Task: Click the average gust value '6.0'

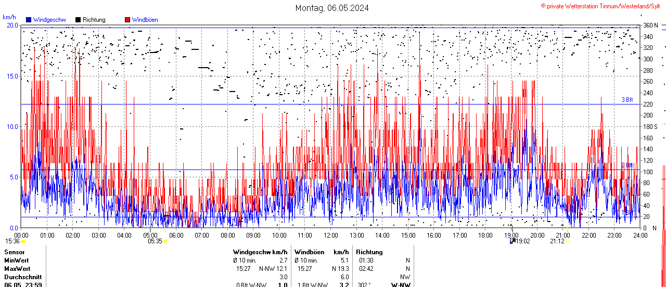Action: 344,277
